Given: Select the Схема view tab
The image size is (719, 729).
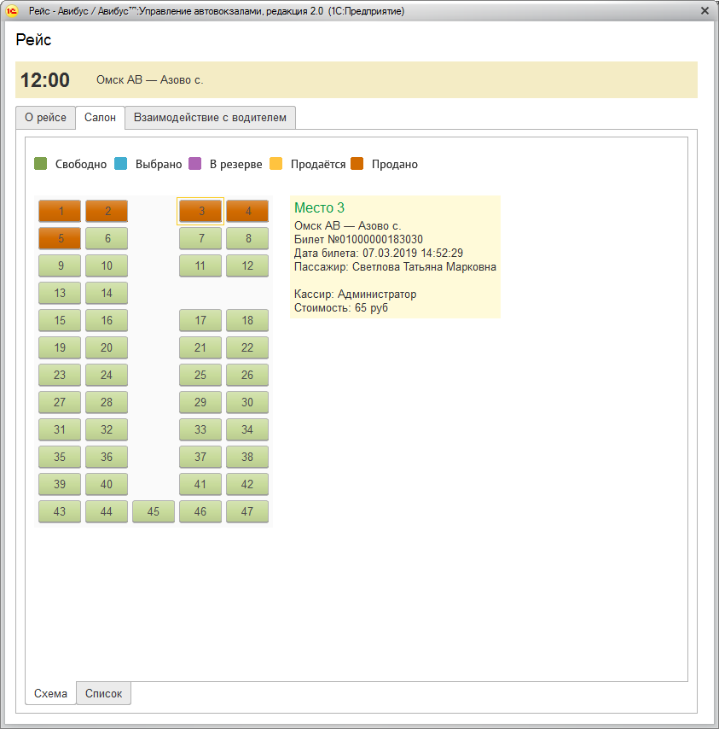Looking at the screenshot, I should (51, 694).
